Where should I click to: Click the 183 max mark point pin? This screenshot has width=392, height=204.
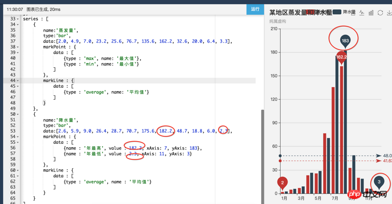345,42
